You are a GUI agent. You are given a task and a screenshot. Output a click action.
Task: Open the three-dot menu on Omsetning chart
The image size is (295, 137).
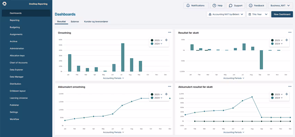[x=170, y=32]
